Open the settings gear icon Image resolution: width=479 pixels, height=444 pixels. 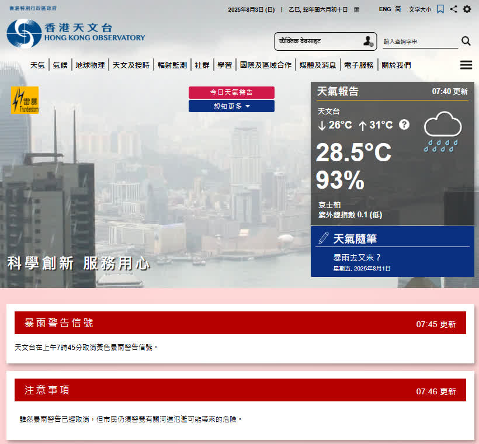[467, 9]
